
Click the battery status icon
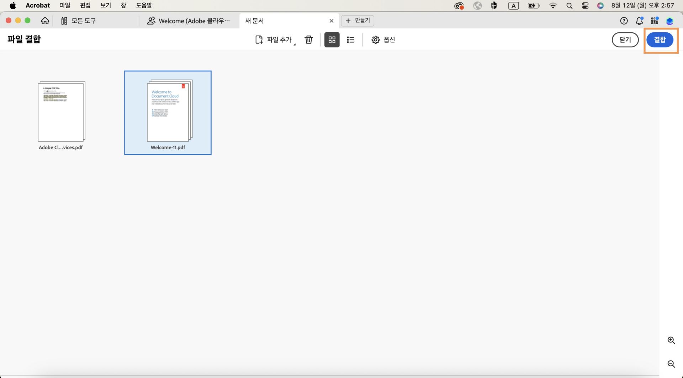pos(534,6)
